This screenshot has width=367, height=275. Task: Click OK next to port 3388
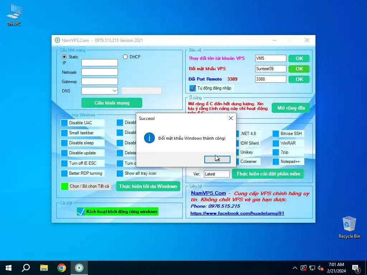coord(299,79)
